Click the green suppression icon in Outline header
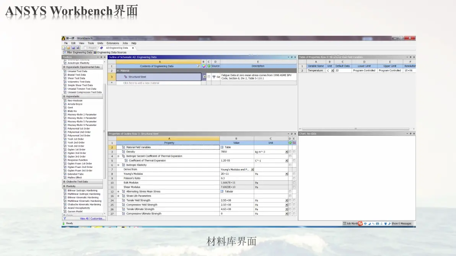This screenshot has width=456, height=256. pyautogui.click(x=209, y=66)
